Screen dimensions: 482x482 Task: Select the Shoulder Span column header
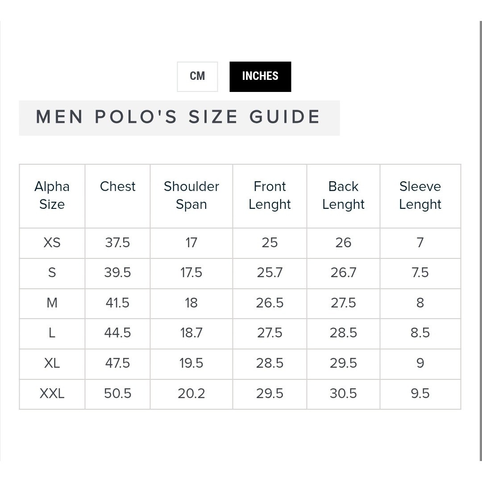click(191, 195)
